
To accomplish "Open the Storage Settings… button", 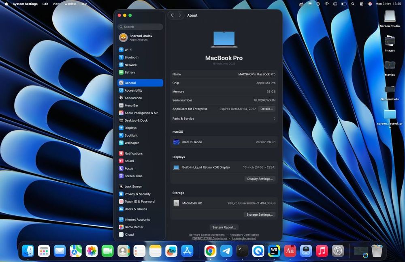I will (259, 215).
